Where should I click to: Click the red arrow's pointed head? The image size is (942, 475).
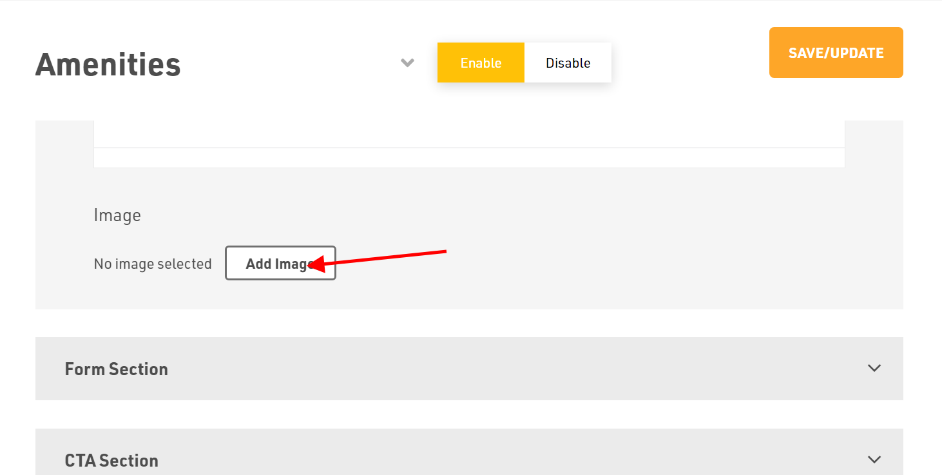click(x=312, y=264)
